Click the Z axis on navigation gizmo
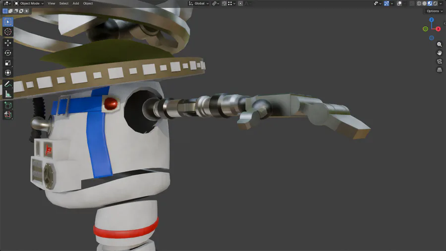The height and width of the screenshot is (251, 446). click(x=432, y=20)
